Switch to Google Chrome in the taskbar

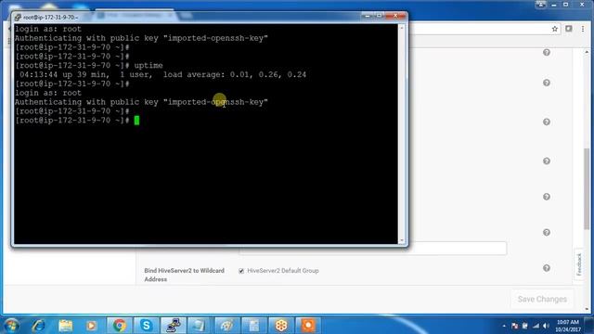120,326
